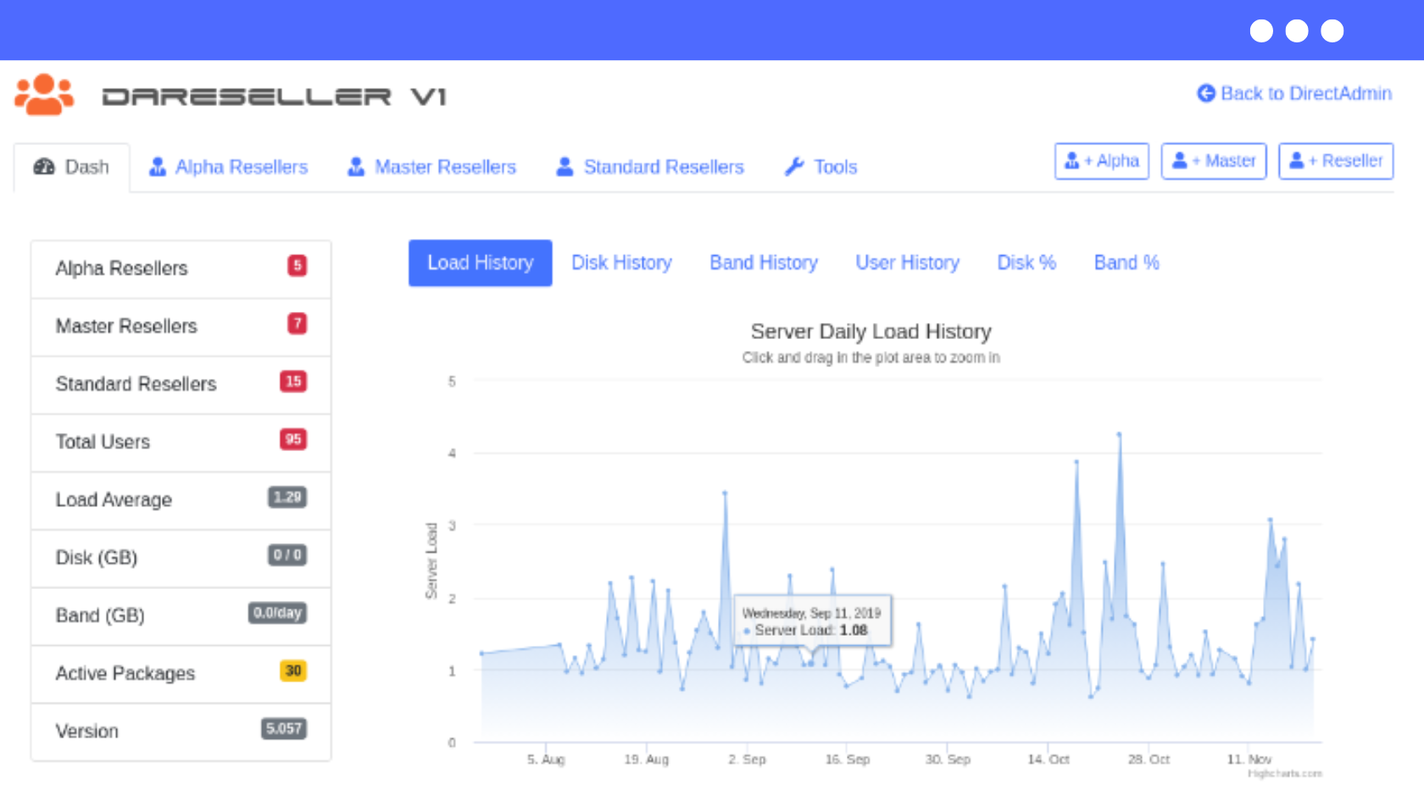
Task: Click the Total Users sidebar row
Action: point(181,442)
